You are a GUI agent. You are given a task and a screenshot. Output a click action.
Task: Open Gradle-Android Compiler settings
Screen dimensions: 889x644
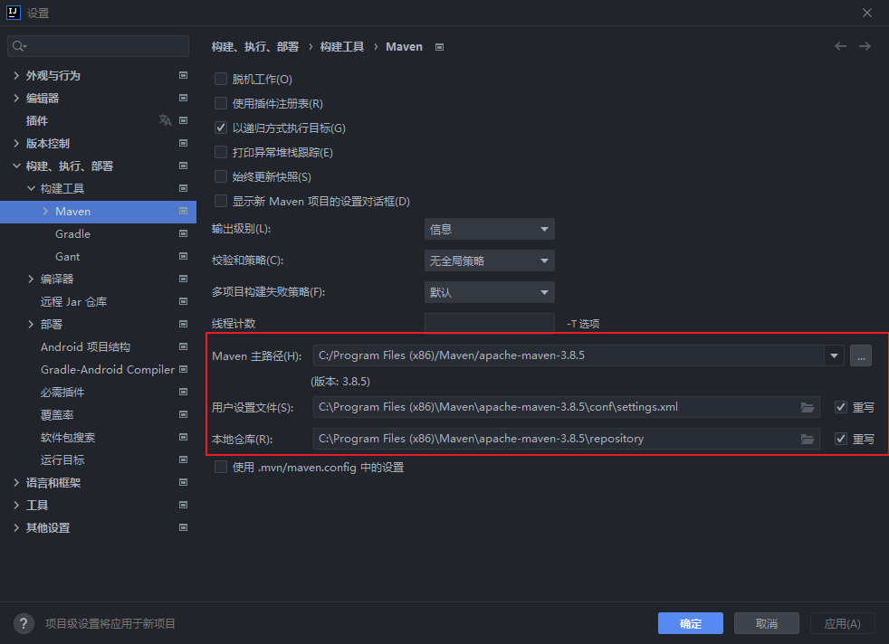click(x=108, y=369)
